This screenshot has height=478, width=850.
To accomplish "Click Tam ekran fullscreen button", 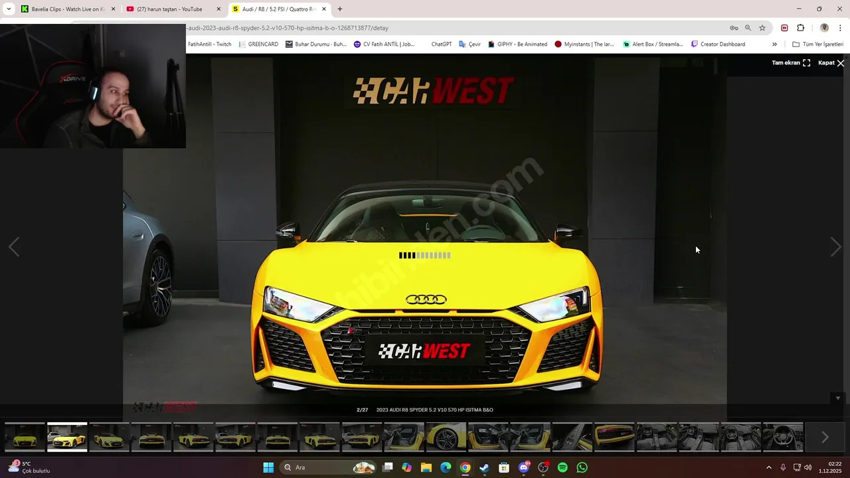I will 791,63.
